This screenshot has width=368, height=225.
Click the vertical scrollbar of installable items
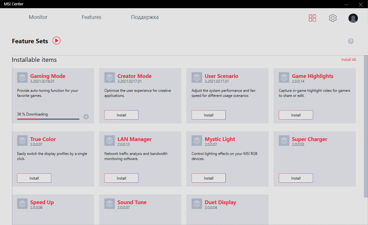(366, 126)
